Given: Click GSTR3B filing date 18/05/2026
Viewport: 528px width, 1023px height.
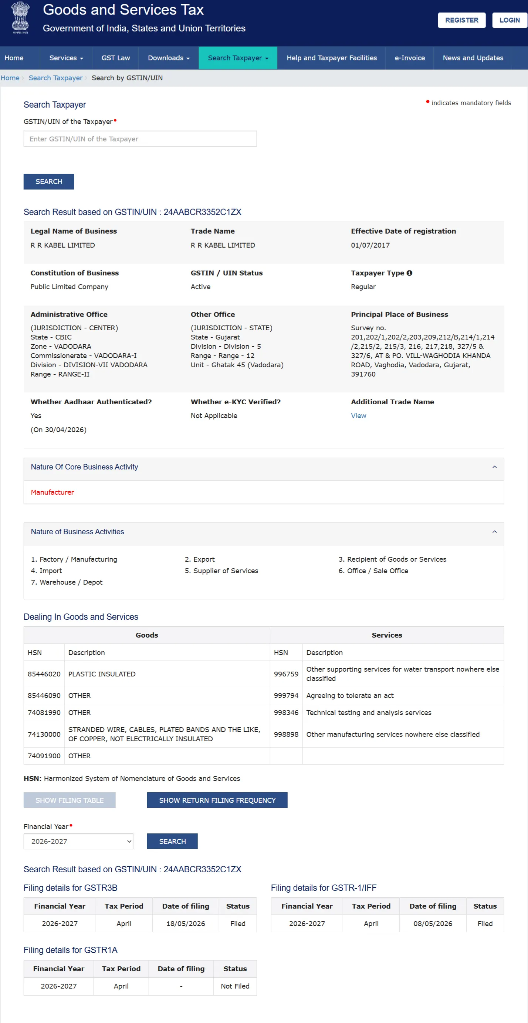Looking at the screenshot, I should (x=186, y=923).
